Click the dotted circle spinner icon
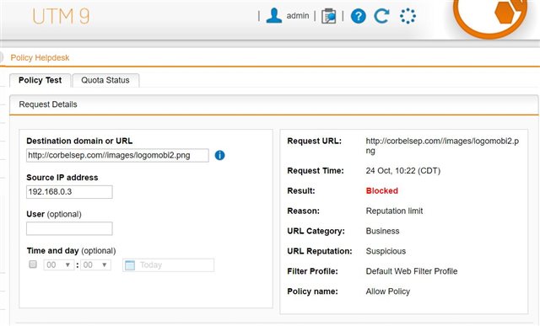The image size is (540, 326). tap(408, 16)
